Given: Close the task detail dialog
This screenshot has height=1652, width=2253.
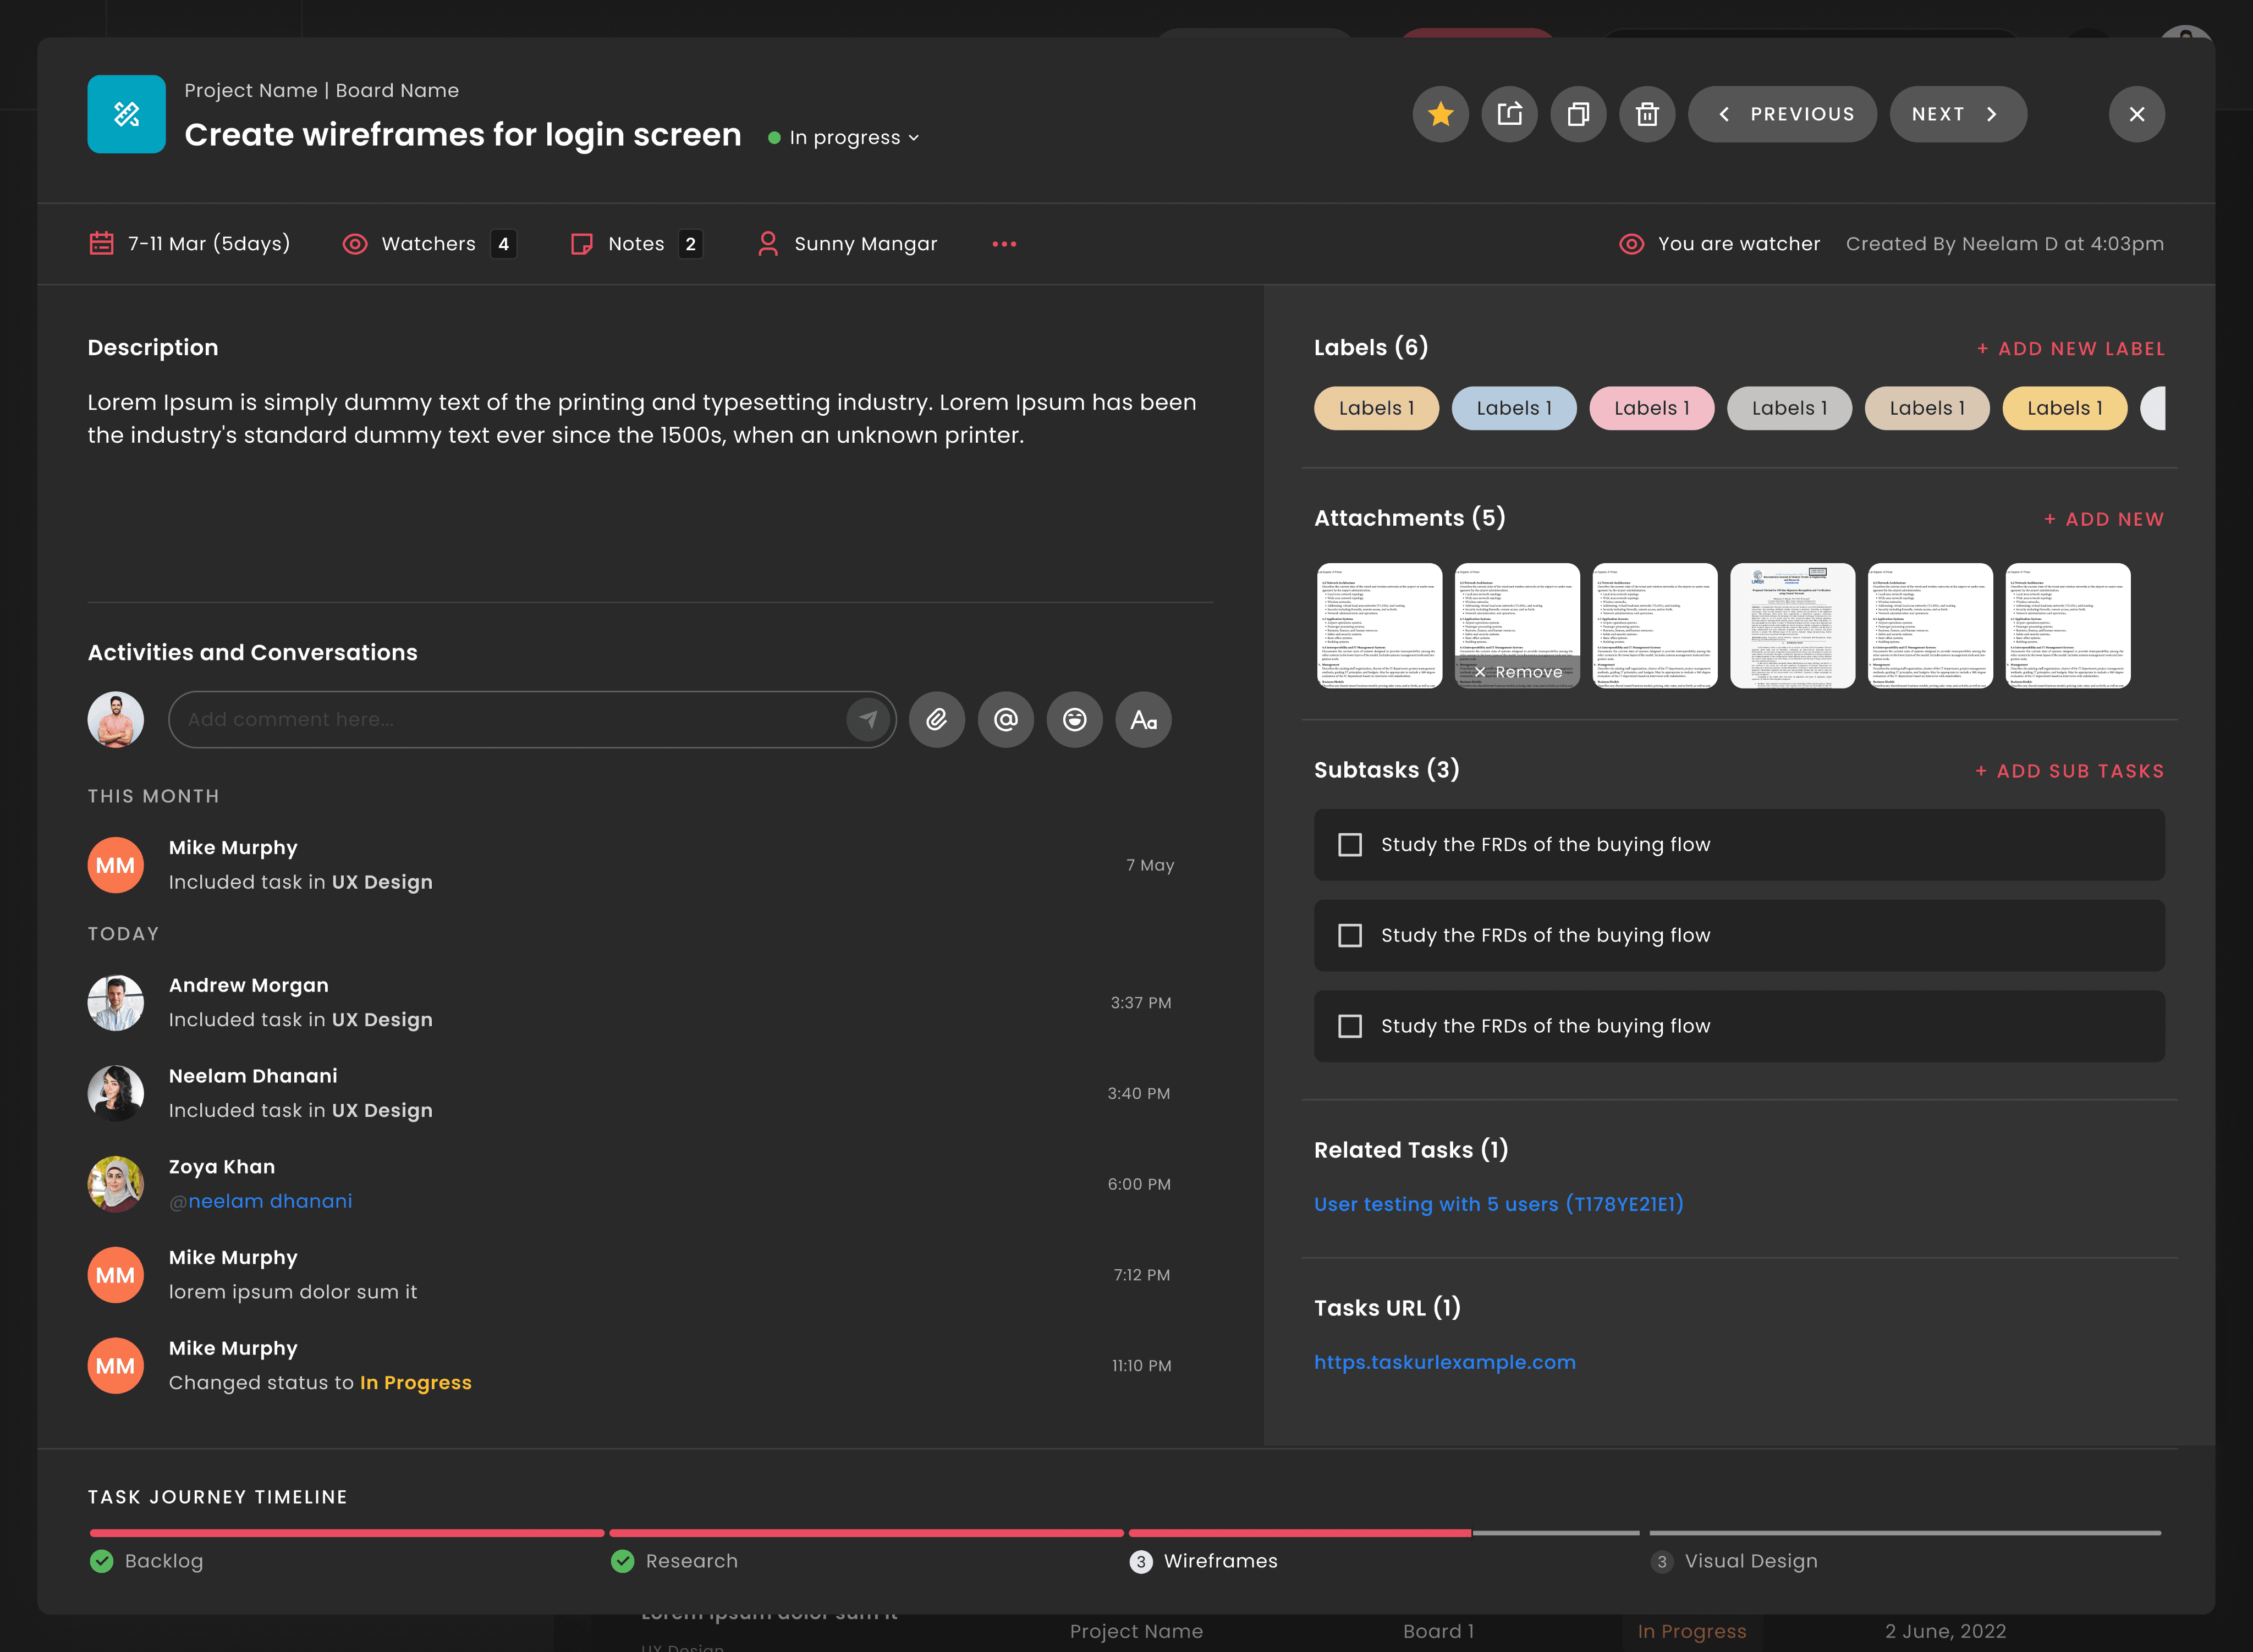Looking at the screenshot, I should tap(2136, 114).
